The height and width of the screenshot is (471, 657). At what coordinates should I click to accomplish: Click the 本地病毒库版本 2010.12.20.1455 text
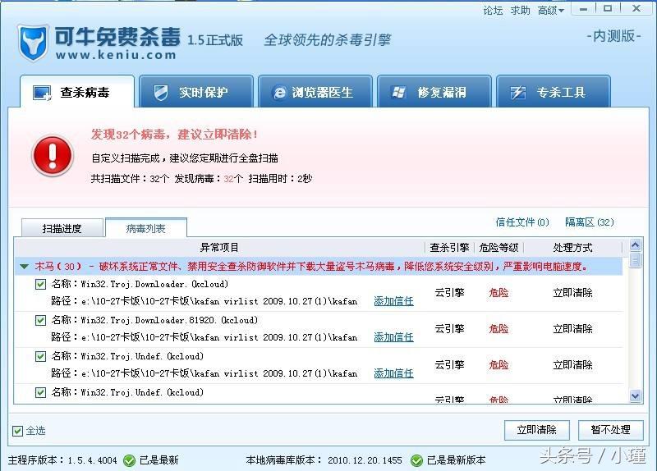pos(324,460)
